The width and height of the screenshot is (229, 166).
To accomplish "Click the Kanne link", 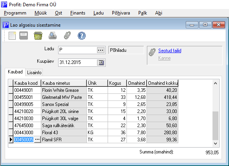I will point(165,58).
